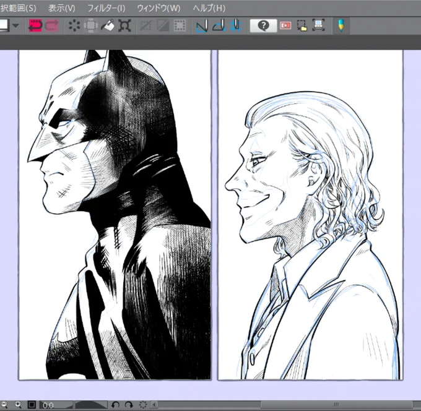The height and width of the screenshot is (411, 421).
Task: Click the Scale/Rotate transform icon
Action: tap(125, 26)
